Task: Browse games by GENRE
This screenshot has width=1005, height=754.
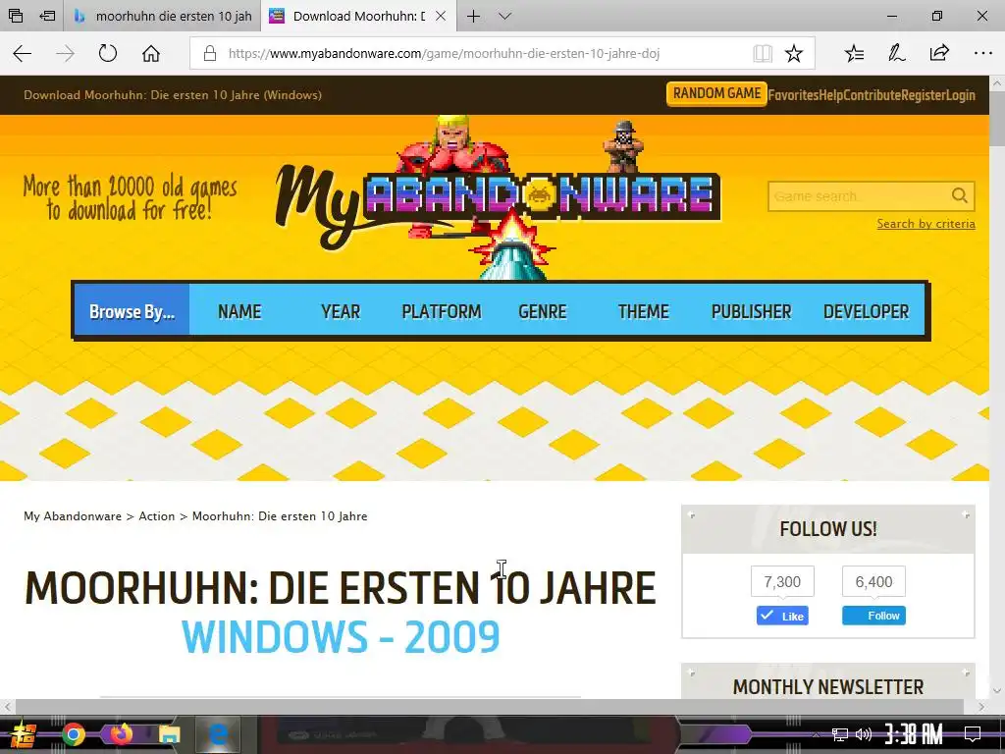Action: 542,311
